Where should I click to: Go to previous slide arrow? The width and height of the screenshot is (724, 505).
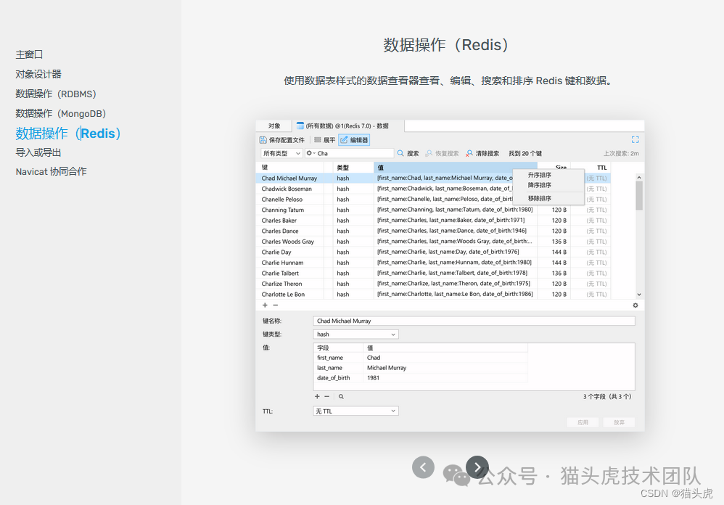coord(423,467)
